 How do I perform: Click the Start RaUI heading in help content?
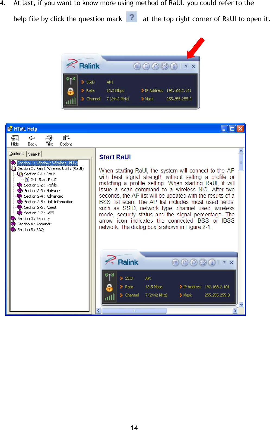pos(115,157)
